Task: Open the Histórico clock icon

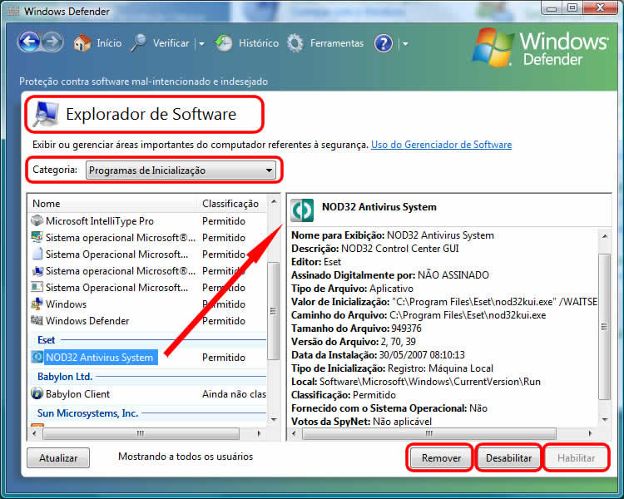Action: [224, 43]
